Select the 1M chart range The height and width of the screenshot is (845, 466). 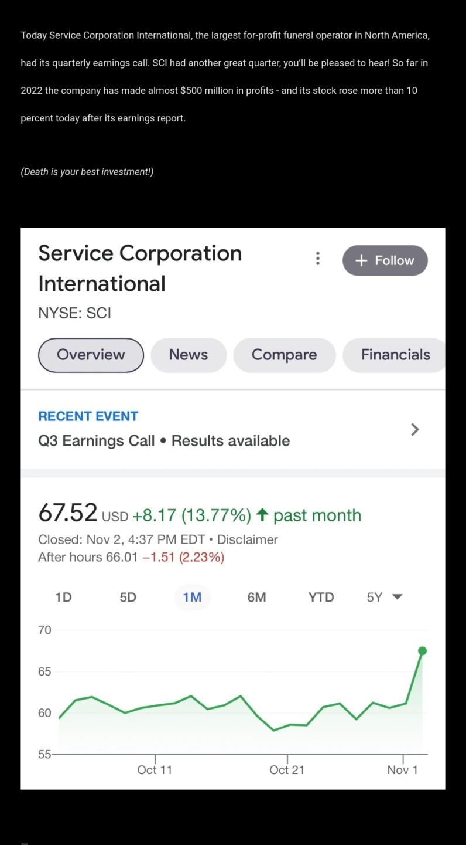coord(192,598)
